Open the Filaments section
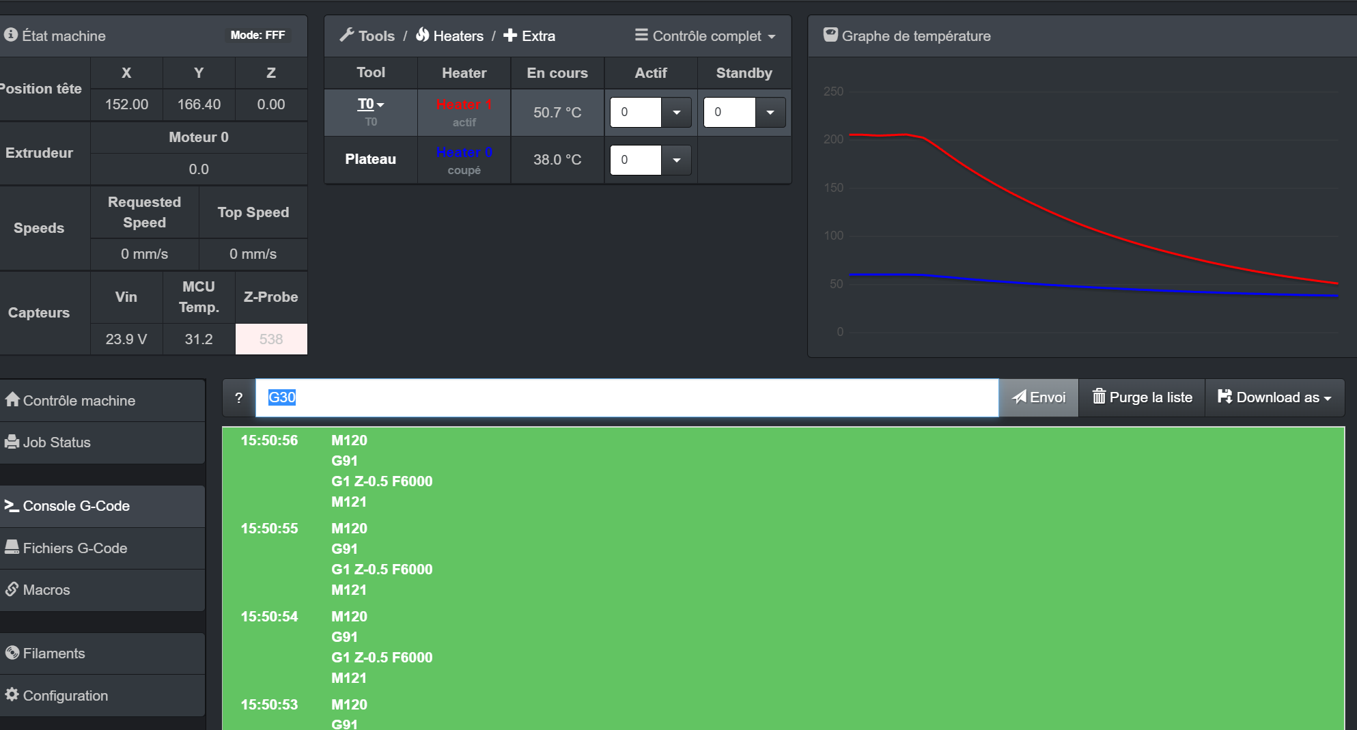Image resolution: width=1357 pixels, height=730 pixels. pos(102,654)
